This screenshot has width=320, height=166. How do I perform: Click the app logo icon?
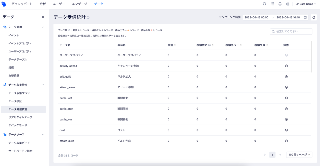[3, 4]
